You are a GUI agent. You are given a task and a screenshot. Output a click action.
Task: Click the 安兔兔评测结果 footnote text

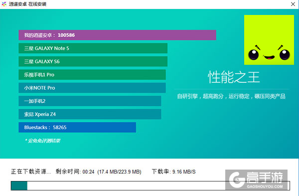(x=42, y=141)
